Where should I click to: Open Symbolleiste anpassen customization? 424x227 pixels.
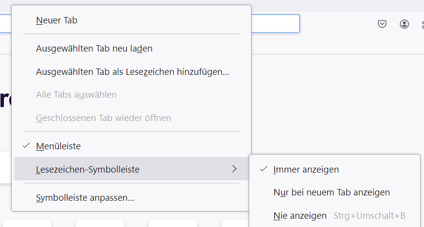(85, 198)
